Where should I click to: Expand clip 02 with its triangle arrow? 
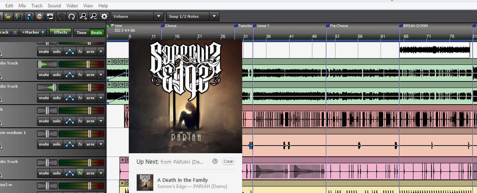tap(110, 85)
